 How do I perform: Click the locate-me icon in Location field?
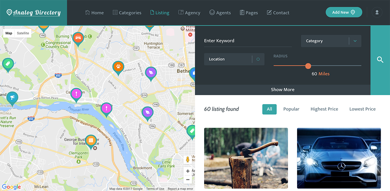point(258,59)
